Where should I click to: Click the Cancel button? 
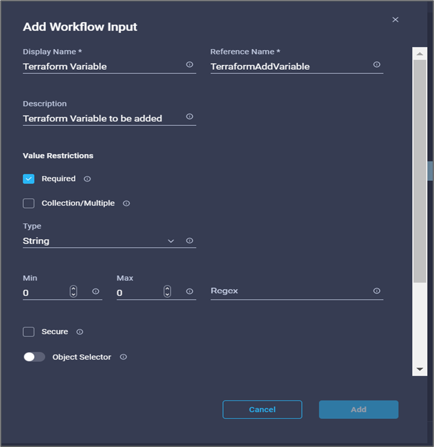[x=262, y=410]
